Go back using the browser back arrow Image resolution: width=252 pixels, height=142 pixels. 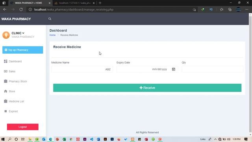click(x=5, y=9)
